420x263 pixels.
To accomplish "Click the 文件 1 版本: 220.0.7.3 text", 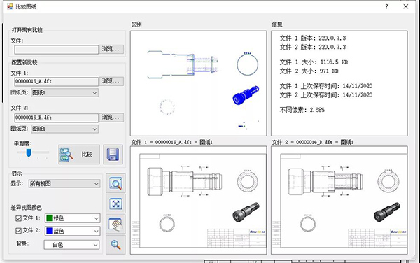I will coord(313,38).
